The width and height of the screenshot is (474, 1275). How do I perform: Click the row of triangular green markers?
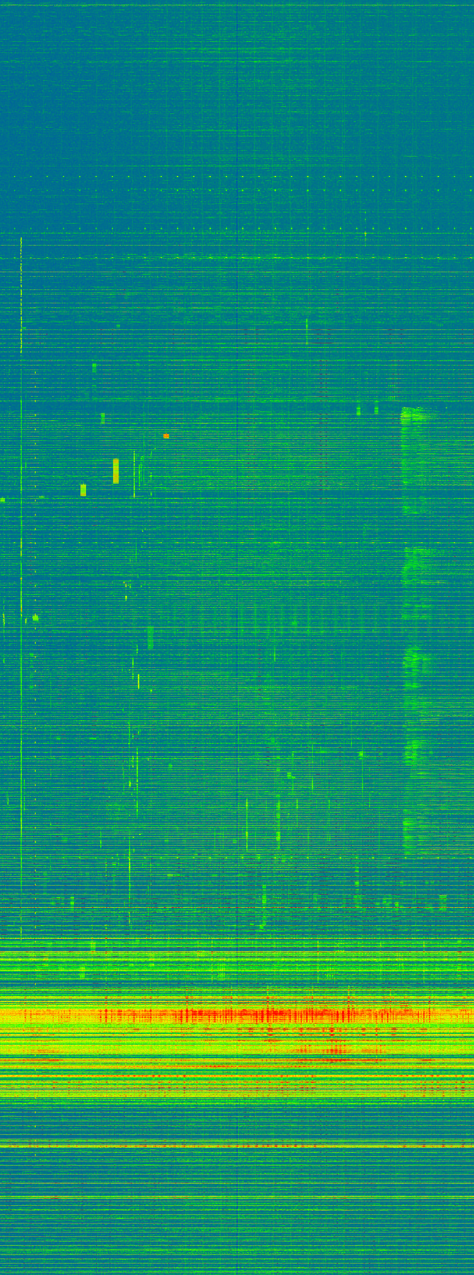pos(238,228)
